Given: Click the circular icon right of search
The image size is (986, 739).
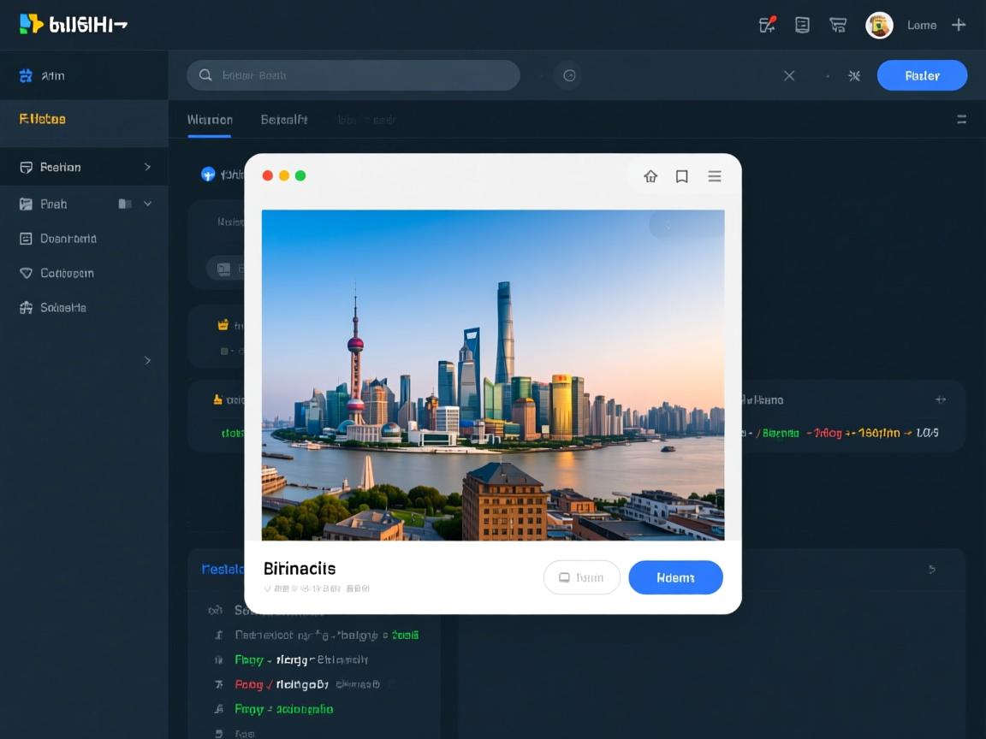Looking at the screenshot, I should click(568, 75).
